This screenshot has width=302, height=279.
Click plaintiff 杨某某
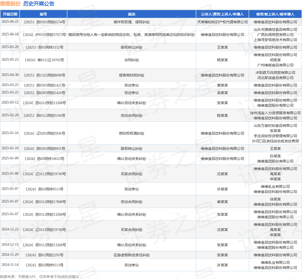[x=222, y=60]
